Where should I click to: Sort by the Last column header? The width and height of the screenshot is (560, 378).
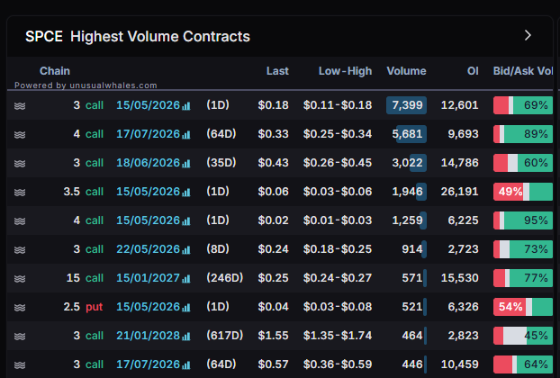coord(277,71)
